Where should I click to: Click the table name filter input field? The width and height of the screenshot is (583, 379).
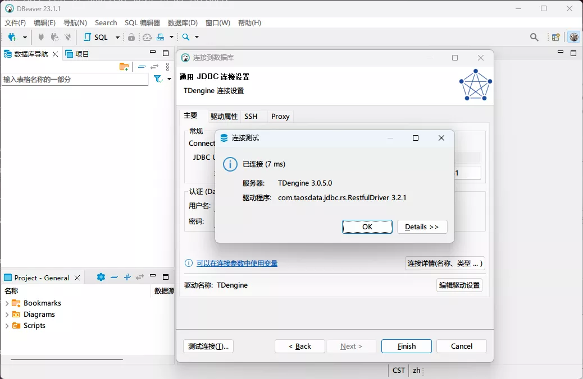(x=74, y=80)
